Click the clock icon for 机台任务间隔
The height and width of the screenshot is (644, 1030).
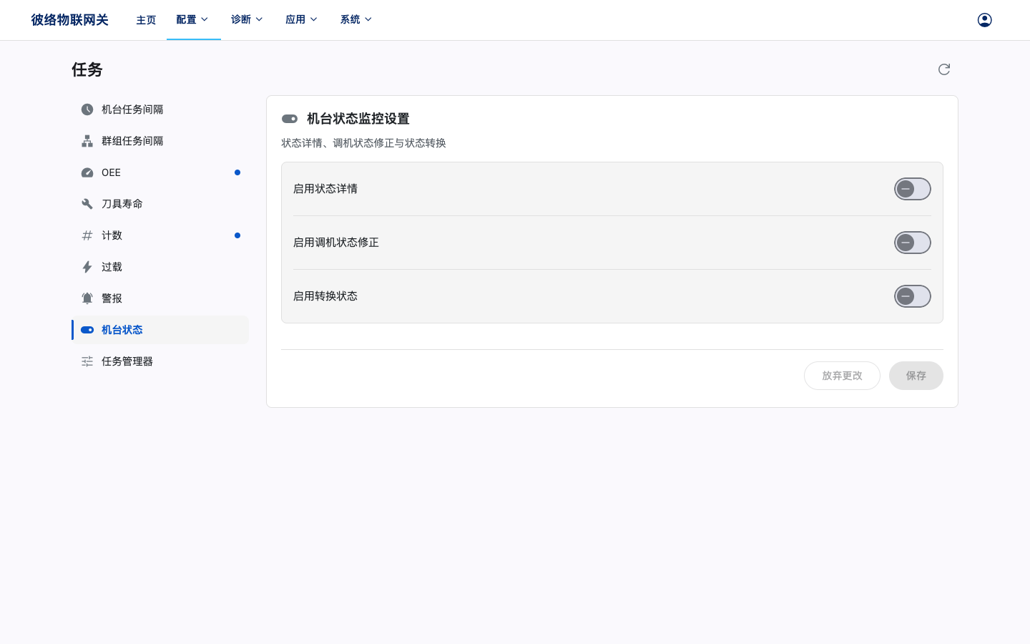87,109
